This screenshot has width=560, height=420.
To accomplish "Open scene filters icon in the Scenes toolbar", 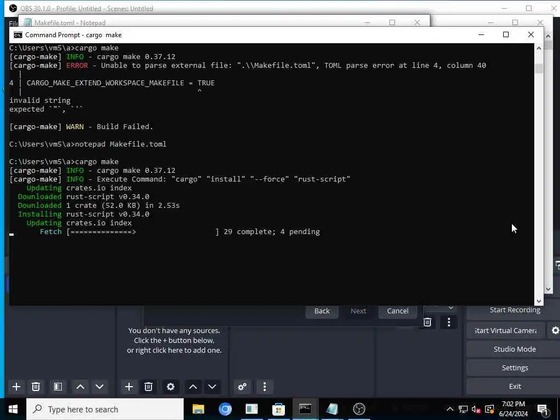I will (x=58, y=387).
